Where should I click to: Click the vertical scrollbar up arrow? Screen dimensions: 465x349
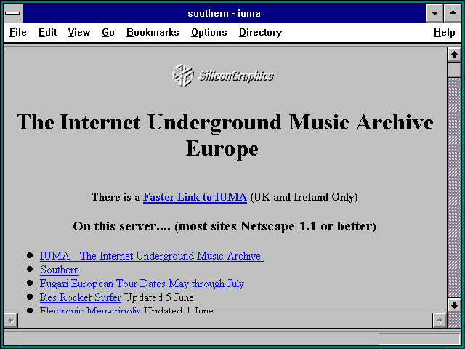454,55
